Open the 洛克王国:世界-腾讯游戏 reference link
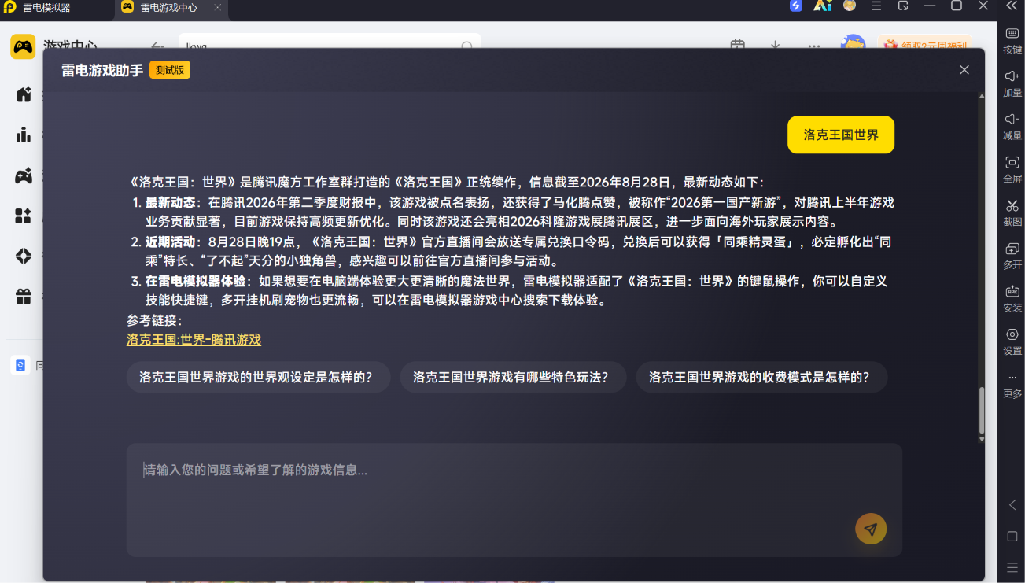The height and width of the screenshot is (583, 1025). click(x=194, y=340)
